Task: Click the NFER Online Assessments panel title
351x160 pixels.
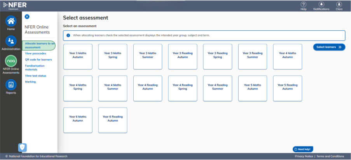Action: [x=37, y=30]
